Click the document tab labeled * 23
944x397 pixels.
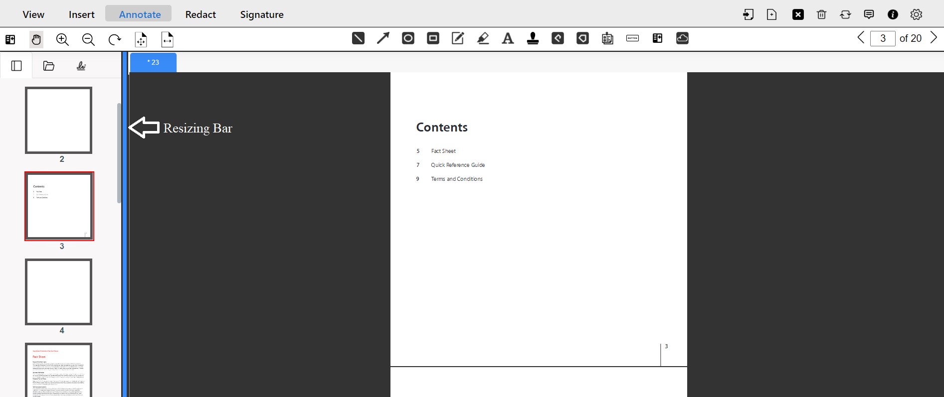coord(153,62)
